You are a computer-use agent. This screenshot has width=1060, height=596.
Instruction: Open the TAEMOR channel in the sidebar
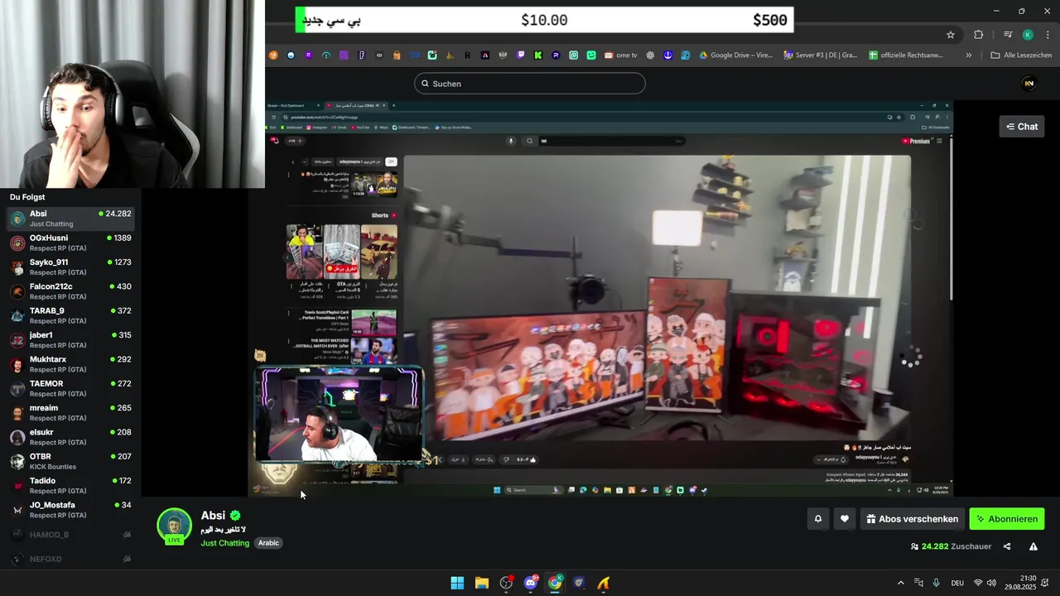(70, 388)
